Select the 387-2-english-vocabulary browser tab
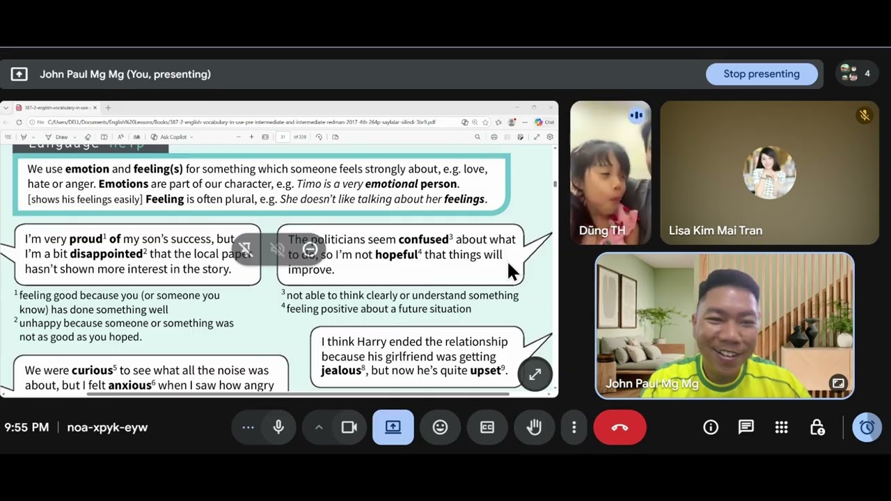The image size is (891, 501). (x=58, y=108)
